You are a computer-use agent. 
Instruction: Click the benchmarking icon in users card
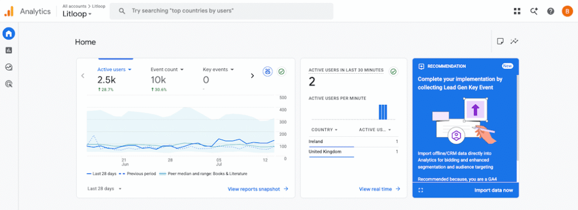click(268, 72)
